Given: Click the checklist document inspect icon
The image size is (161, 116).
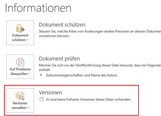Looking at the screenshot, I should pos(20,62).
